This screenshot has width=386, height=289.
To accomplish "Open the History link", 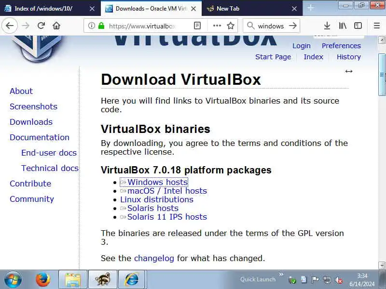I will point(348,57).
